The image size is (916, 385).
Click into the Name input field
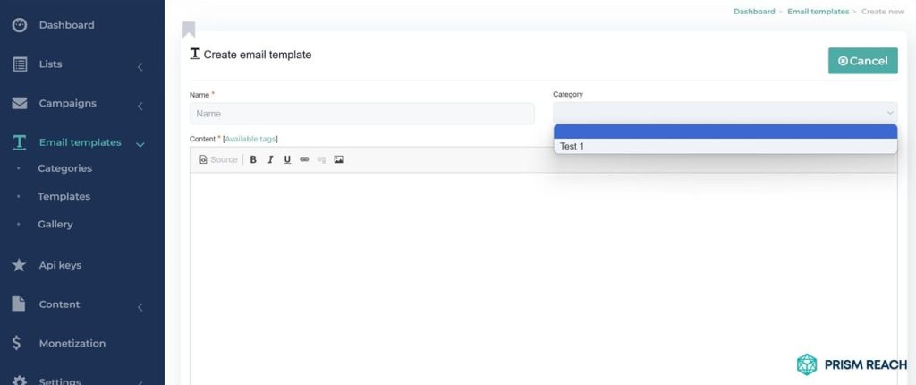pos(361,114)
